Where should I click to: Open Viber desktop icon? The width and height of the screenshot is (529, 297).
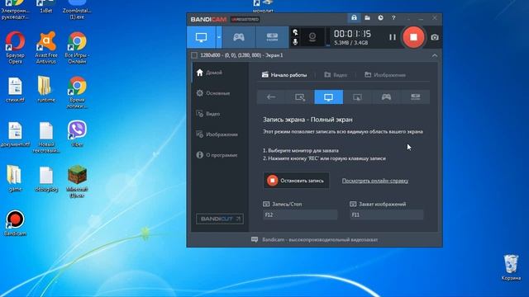[77, 134]
